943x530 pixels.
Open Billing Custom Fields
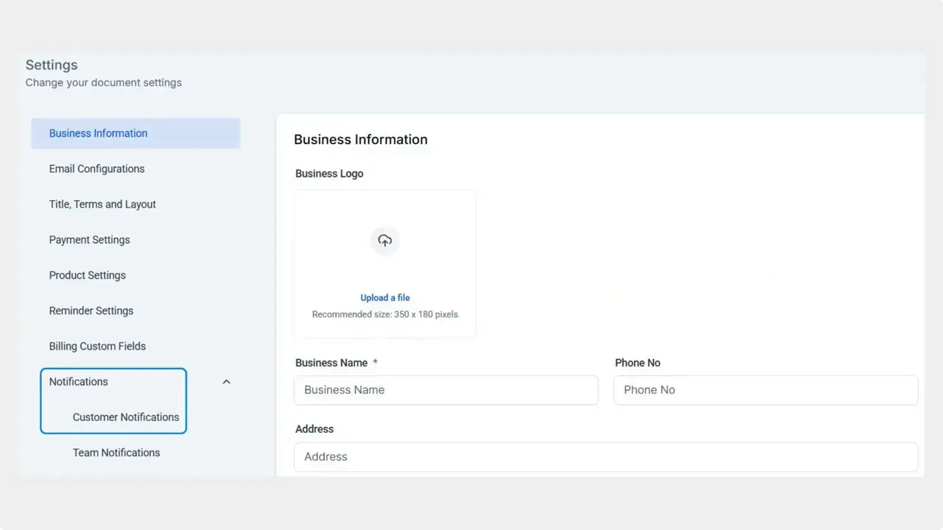click(x=97, y=346)
